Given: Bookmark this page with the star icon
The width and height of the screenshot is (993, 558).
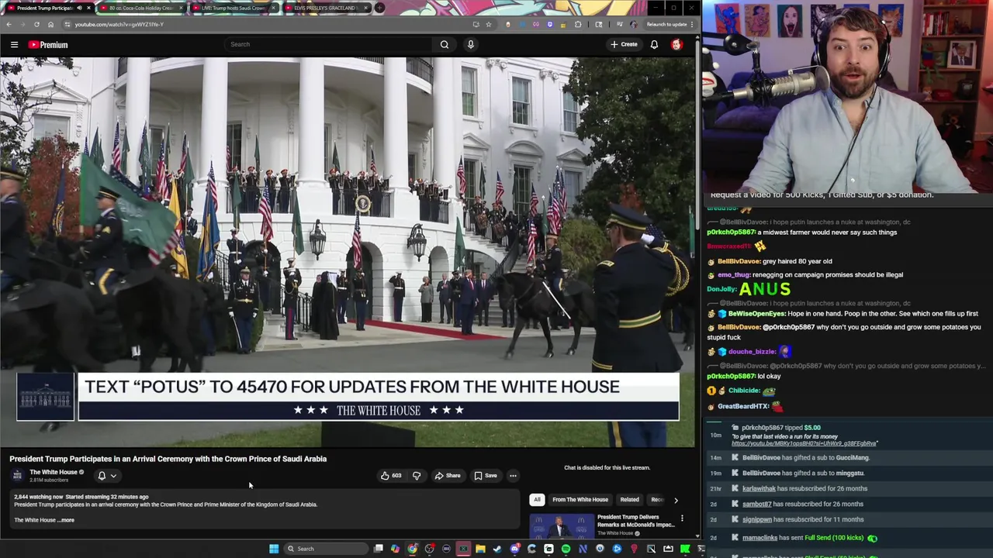Looking at the screenshot, I should 488,24.
